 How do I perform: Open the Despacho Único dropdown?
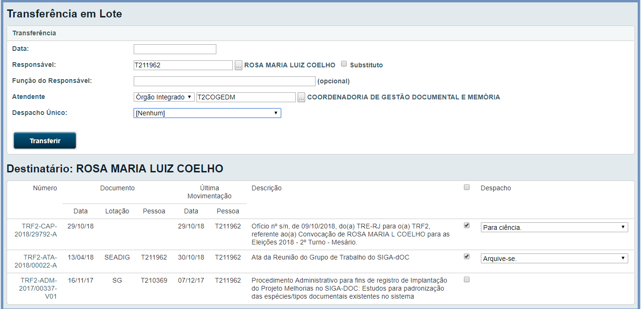click(207, 113)
